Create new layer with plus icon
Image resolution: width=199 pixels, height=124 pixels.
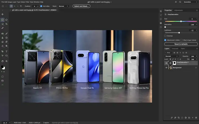click(x=193, y=118)
